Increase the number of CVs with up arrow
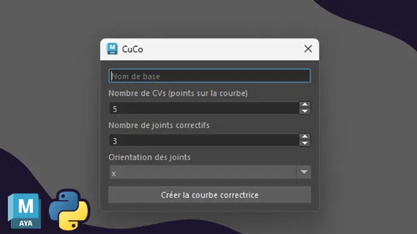Viewport: 417px width, 234px height. click(305, 104)
